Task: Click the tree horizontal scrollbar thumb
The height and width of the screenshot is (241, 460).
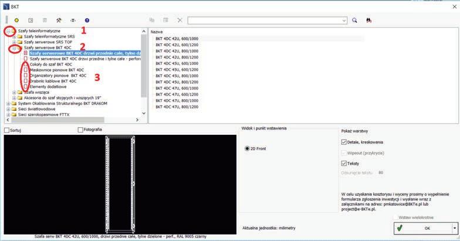Action: 58,120
